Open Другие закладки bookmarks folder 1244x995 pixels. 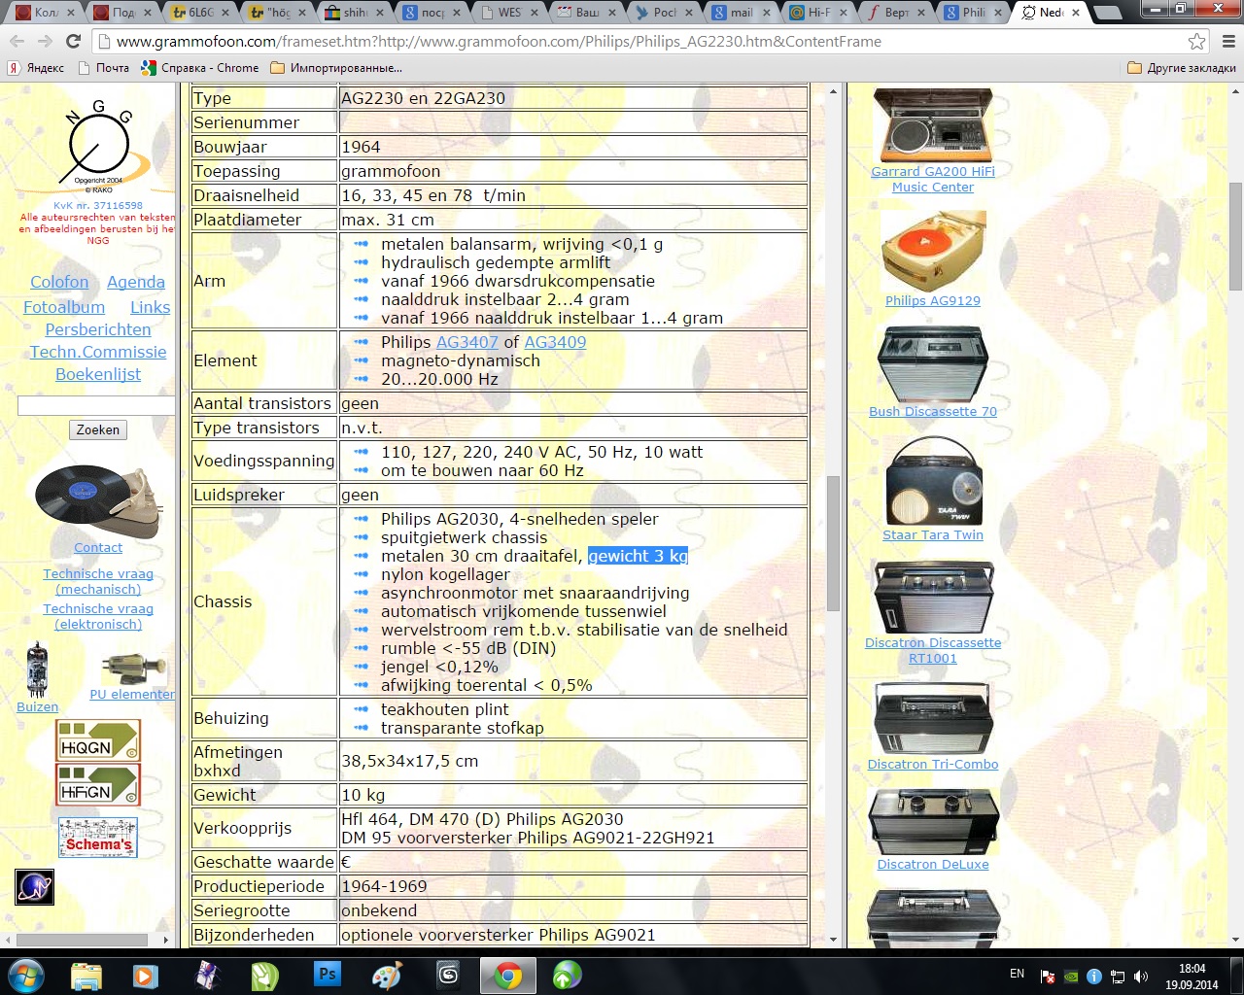pos(1182,68)
